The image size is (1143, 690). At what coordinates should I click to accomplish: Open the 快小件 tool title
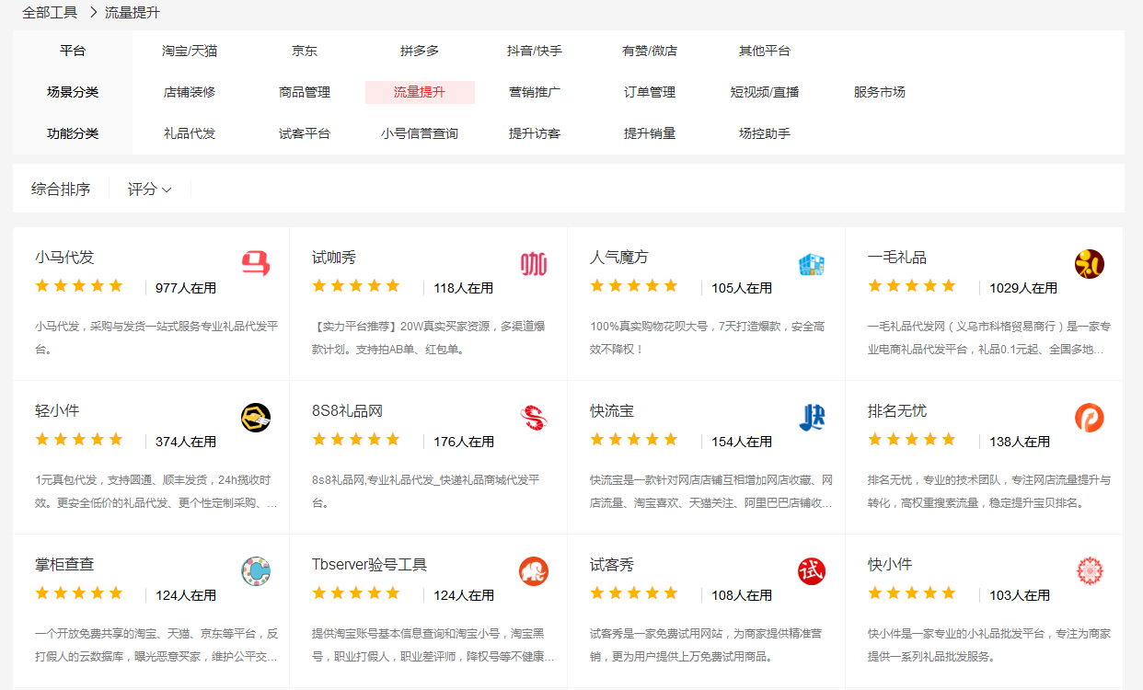point(890,564)
